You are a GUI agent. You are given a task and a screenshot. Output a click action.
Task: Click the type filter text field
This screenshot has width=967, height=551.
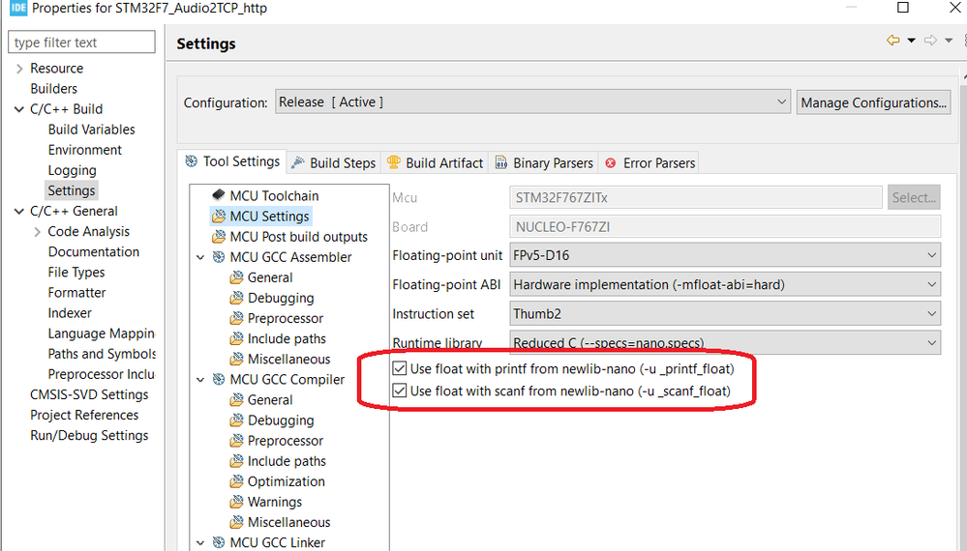[x=81, y=42]
